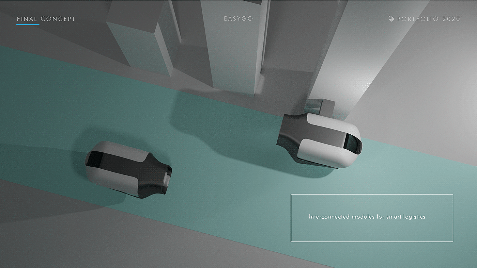
Task: Click the PORTFOLIO 2020 label
Action: coord(429,19)
